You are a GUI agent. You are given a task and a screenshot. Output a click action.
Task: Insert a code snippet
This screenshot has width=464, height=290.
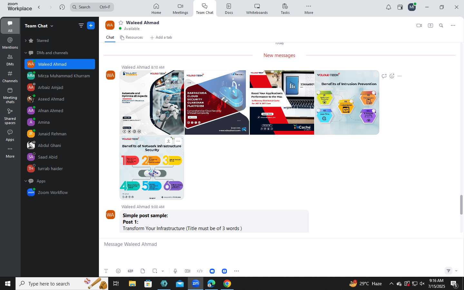coord(200,271)
